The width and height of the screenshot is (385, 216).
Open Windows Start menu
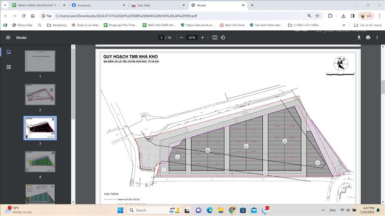click(120, 210)
